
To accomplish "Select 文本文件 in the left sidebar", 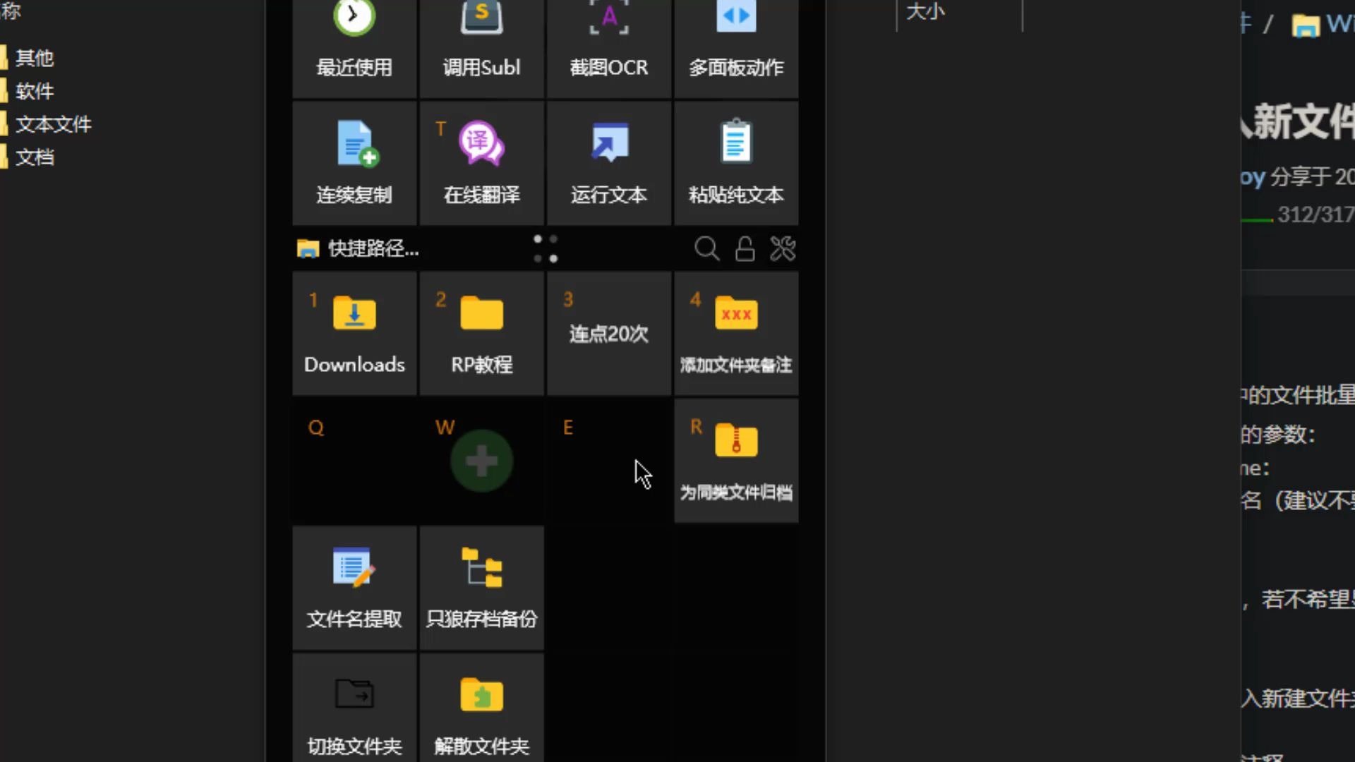I will [53, 123].
